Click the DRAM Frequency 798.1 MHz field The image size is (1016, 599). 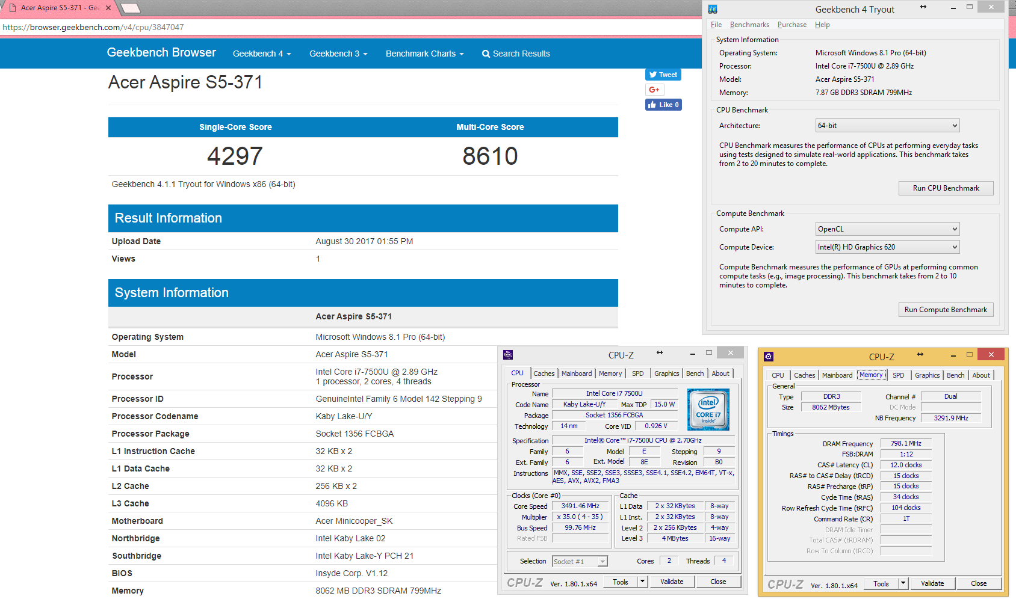(x=906, y=443)
